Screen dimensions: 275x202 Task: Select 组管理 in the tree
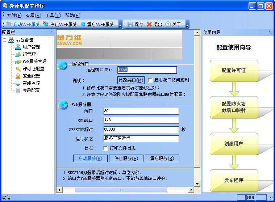(29, 54)
